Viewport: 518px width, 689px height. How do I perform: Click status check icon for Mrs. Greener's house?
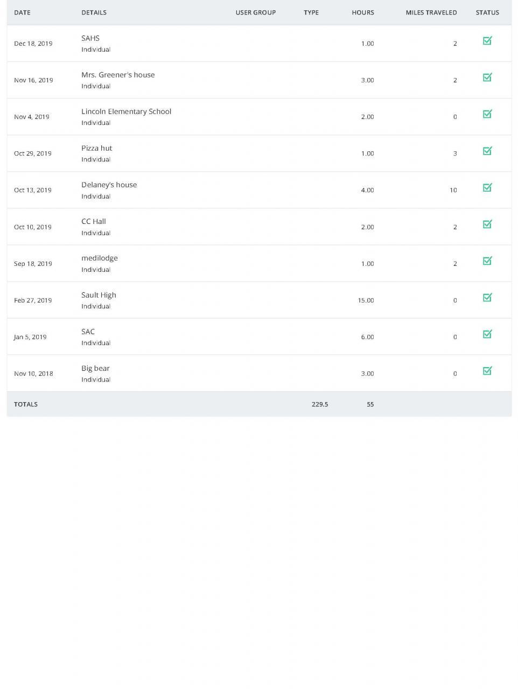(x=487, y=78)
